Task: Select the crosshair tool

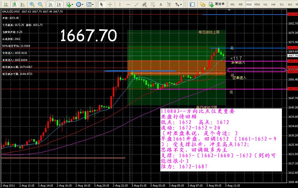Action: coord(110,4)
